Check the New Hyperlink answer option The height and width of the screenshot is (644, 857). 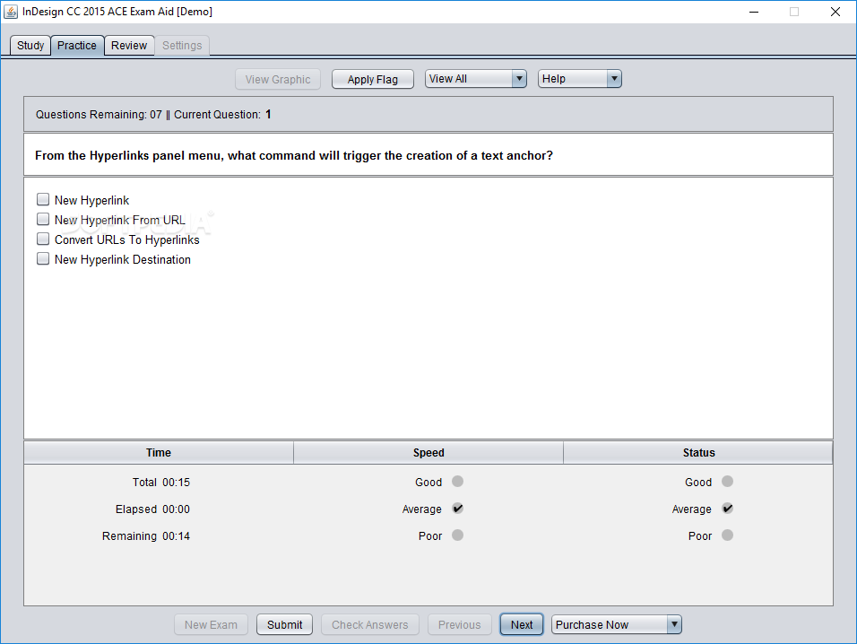43,199
